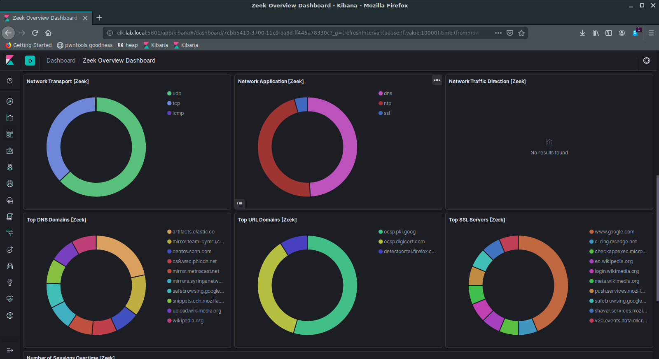Screen dimensions: 659x359
Task: Select www.google.com legend entry
Action: pos(612,232)
